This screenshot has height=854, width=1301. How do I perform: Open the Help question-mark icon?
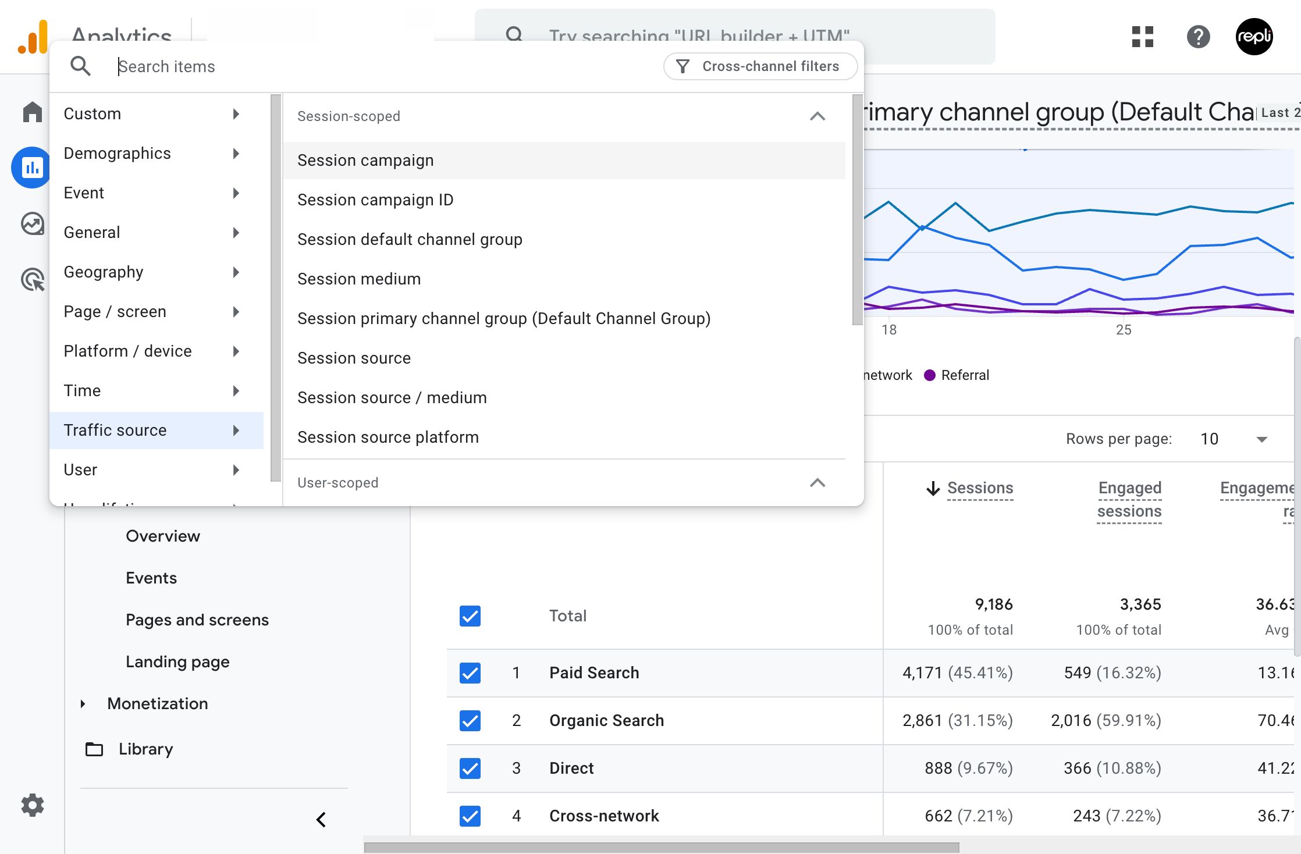[x=1199, y=37]
